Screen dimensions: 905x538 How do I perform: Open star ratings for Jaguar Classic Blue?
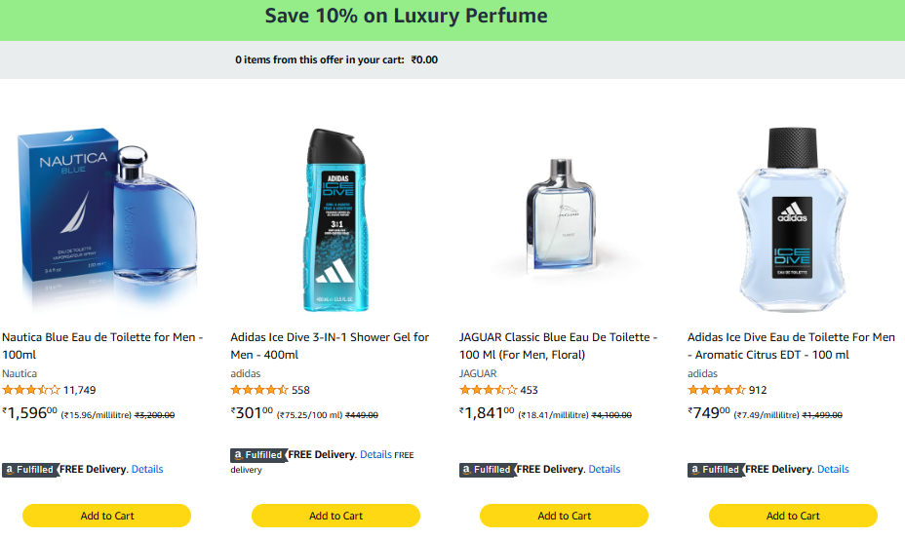489,390
